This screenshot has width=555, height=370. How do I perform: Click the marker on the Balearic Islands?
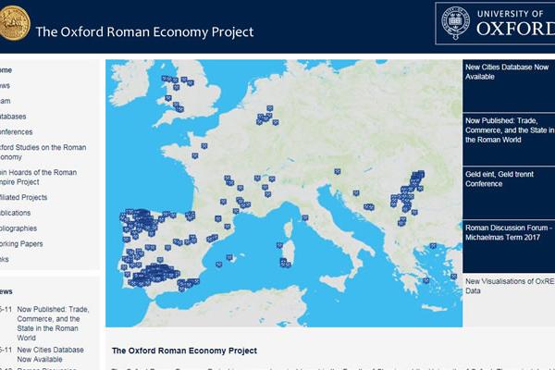[229, 257]
